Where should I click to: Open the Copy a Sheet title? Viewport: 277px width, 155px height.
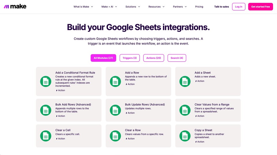pos(203,130)
